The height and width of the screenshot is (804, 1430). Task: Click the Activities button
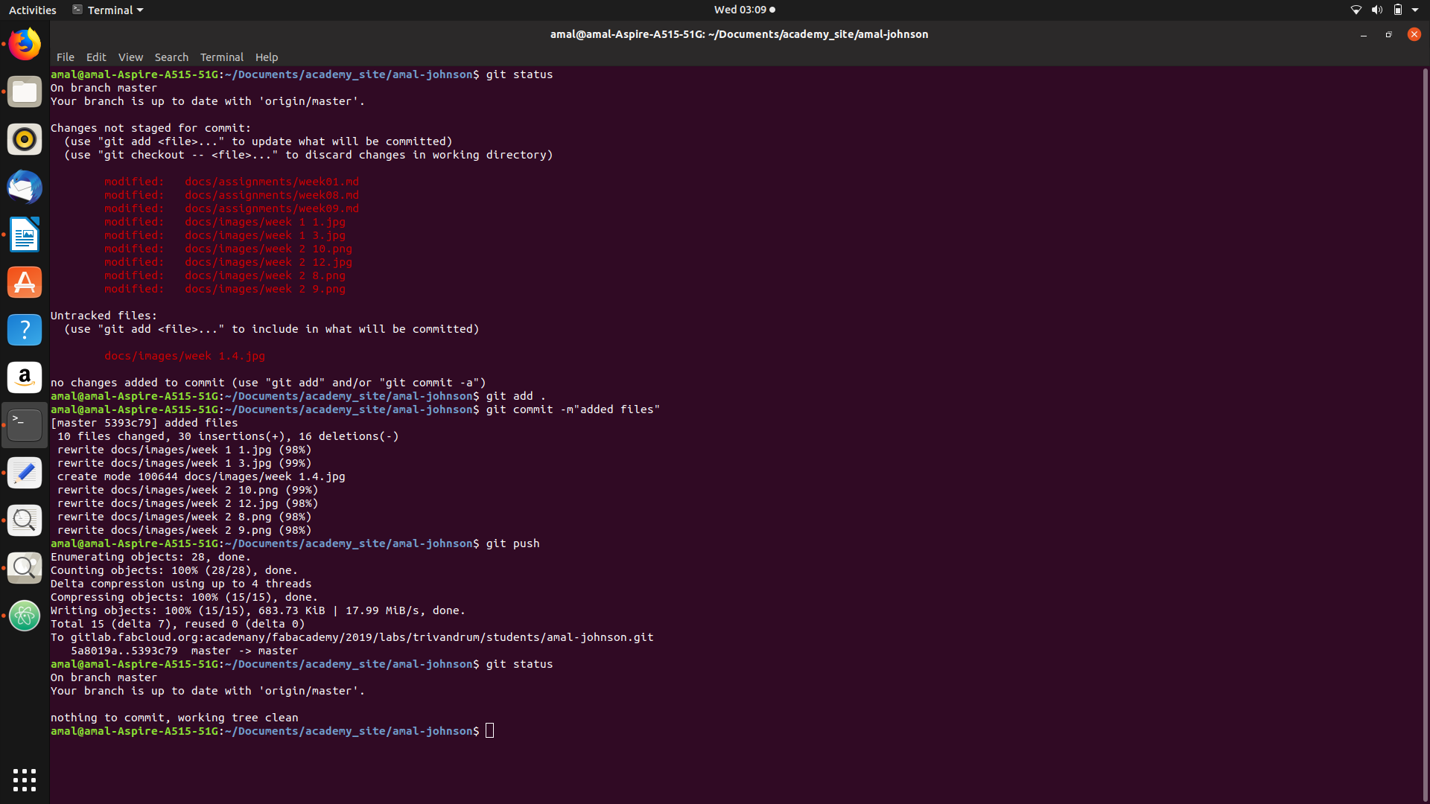32,10
